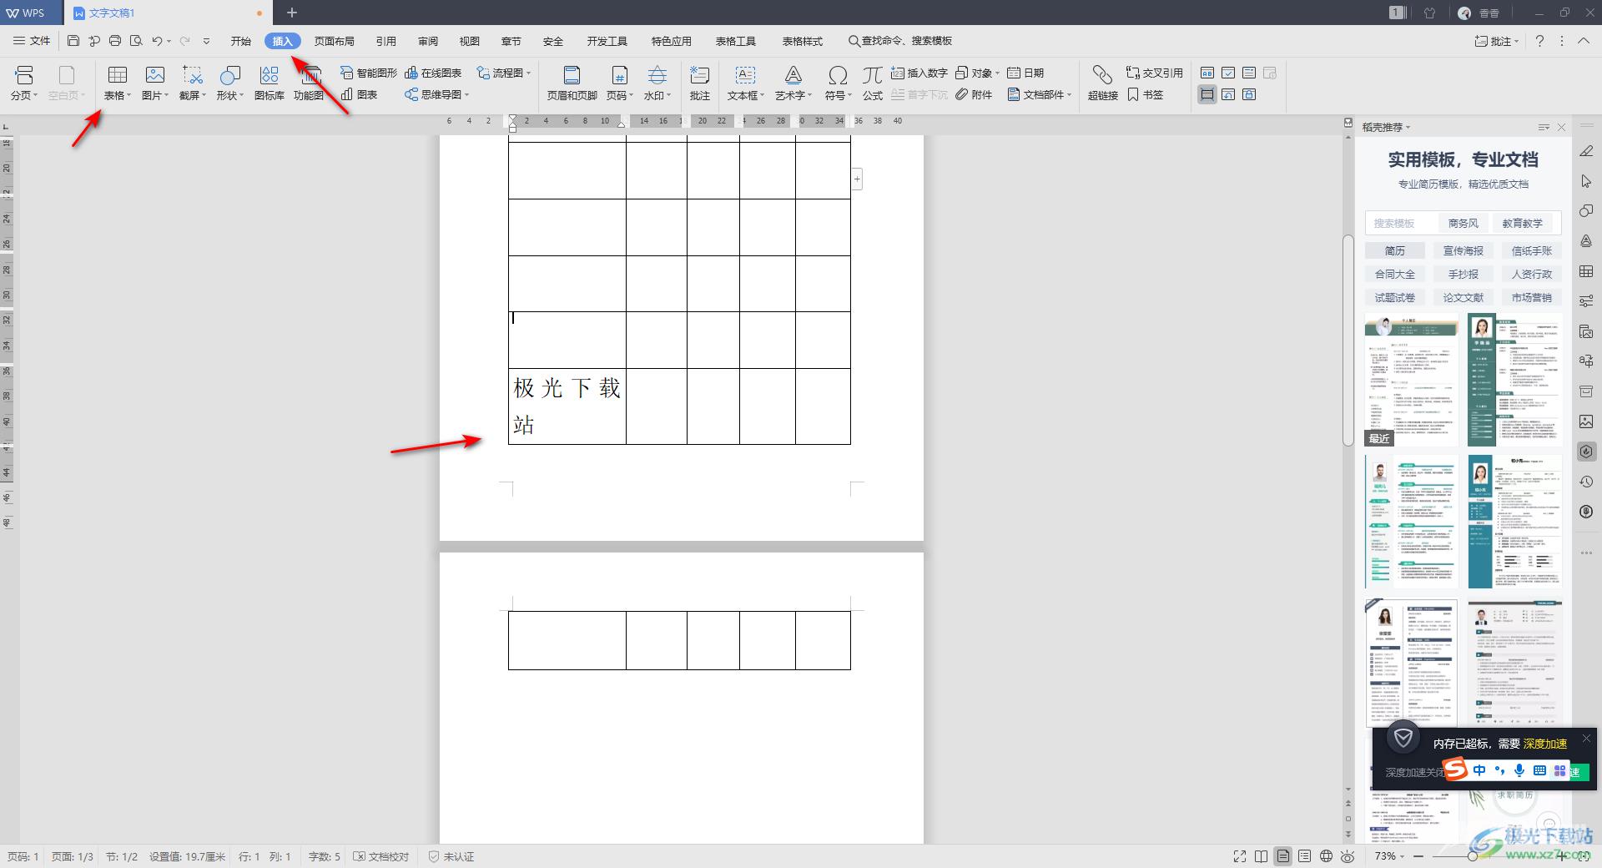This screenshot has width=1602, height=868.
Task: Click the 合同大全 category button
Action: (1394, 274)
